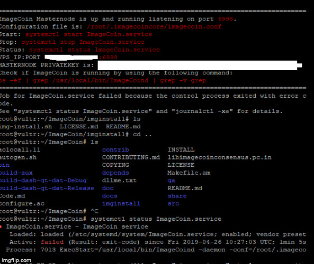Image resolution: width=314 pixels, height=264 pixels.
Task: Click the red failed status dot
Action: tap(1, 227)
